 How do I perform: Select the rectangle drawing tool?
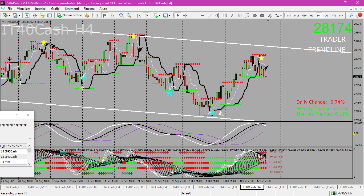[262, 15]
